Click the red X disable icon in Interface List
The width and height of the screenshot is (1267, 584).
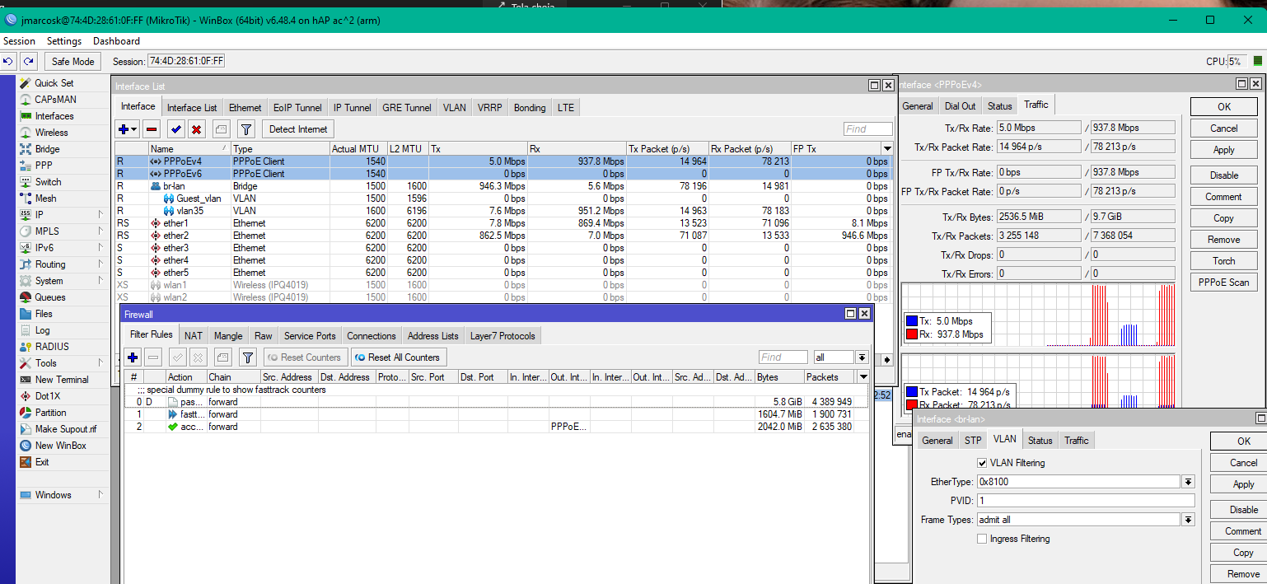point(197,129)
